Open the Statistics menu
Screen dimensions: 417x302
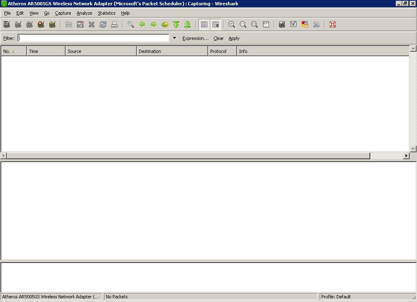tap(107, 13)
